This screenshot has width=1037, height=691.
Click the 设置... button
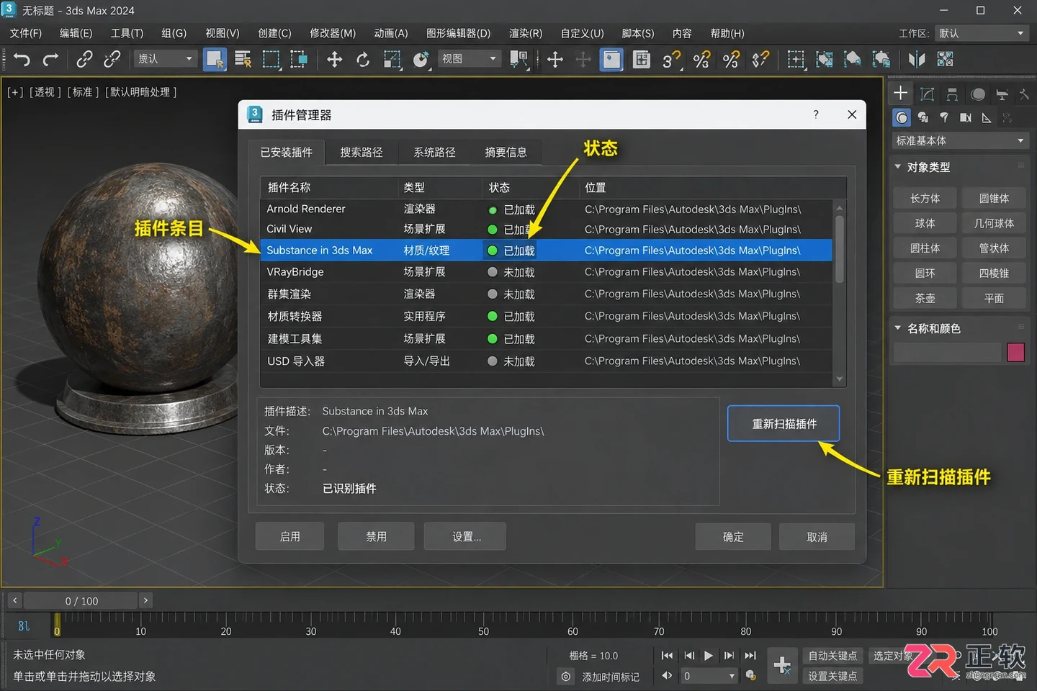tap(466, 536)
